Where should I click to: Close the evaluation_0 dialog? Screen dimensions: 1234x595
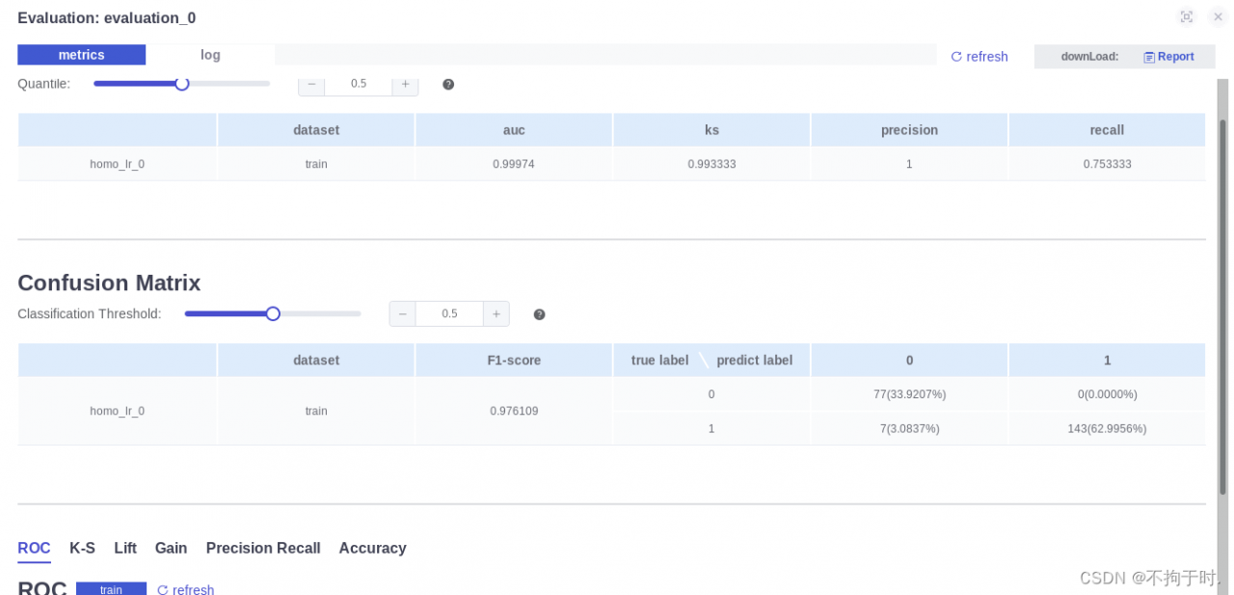1218,16
